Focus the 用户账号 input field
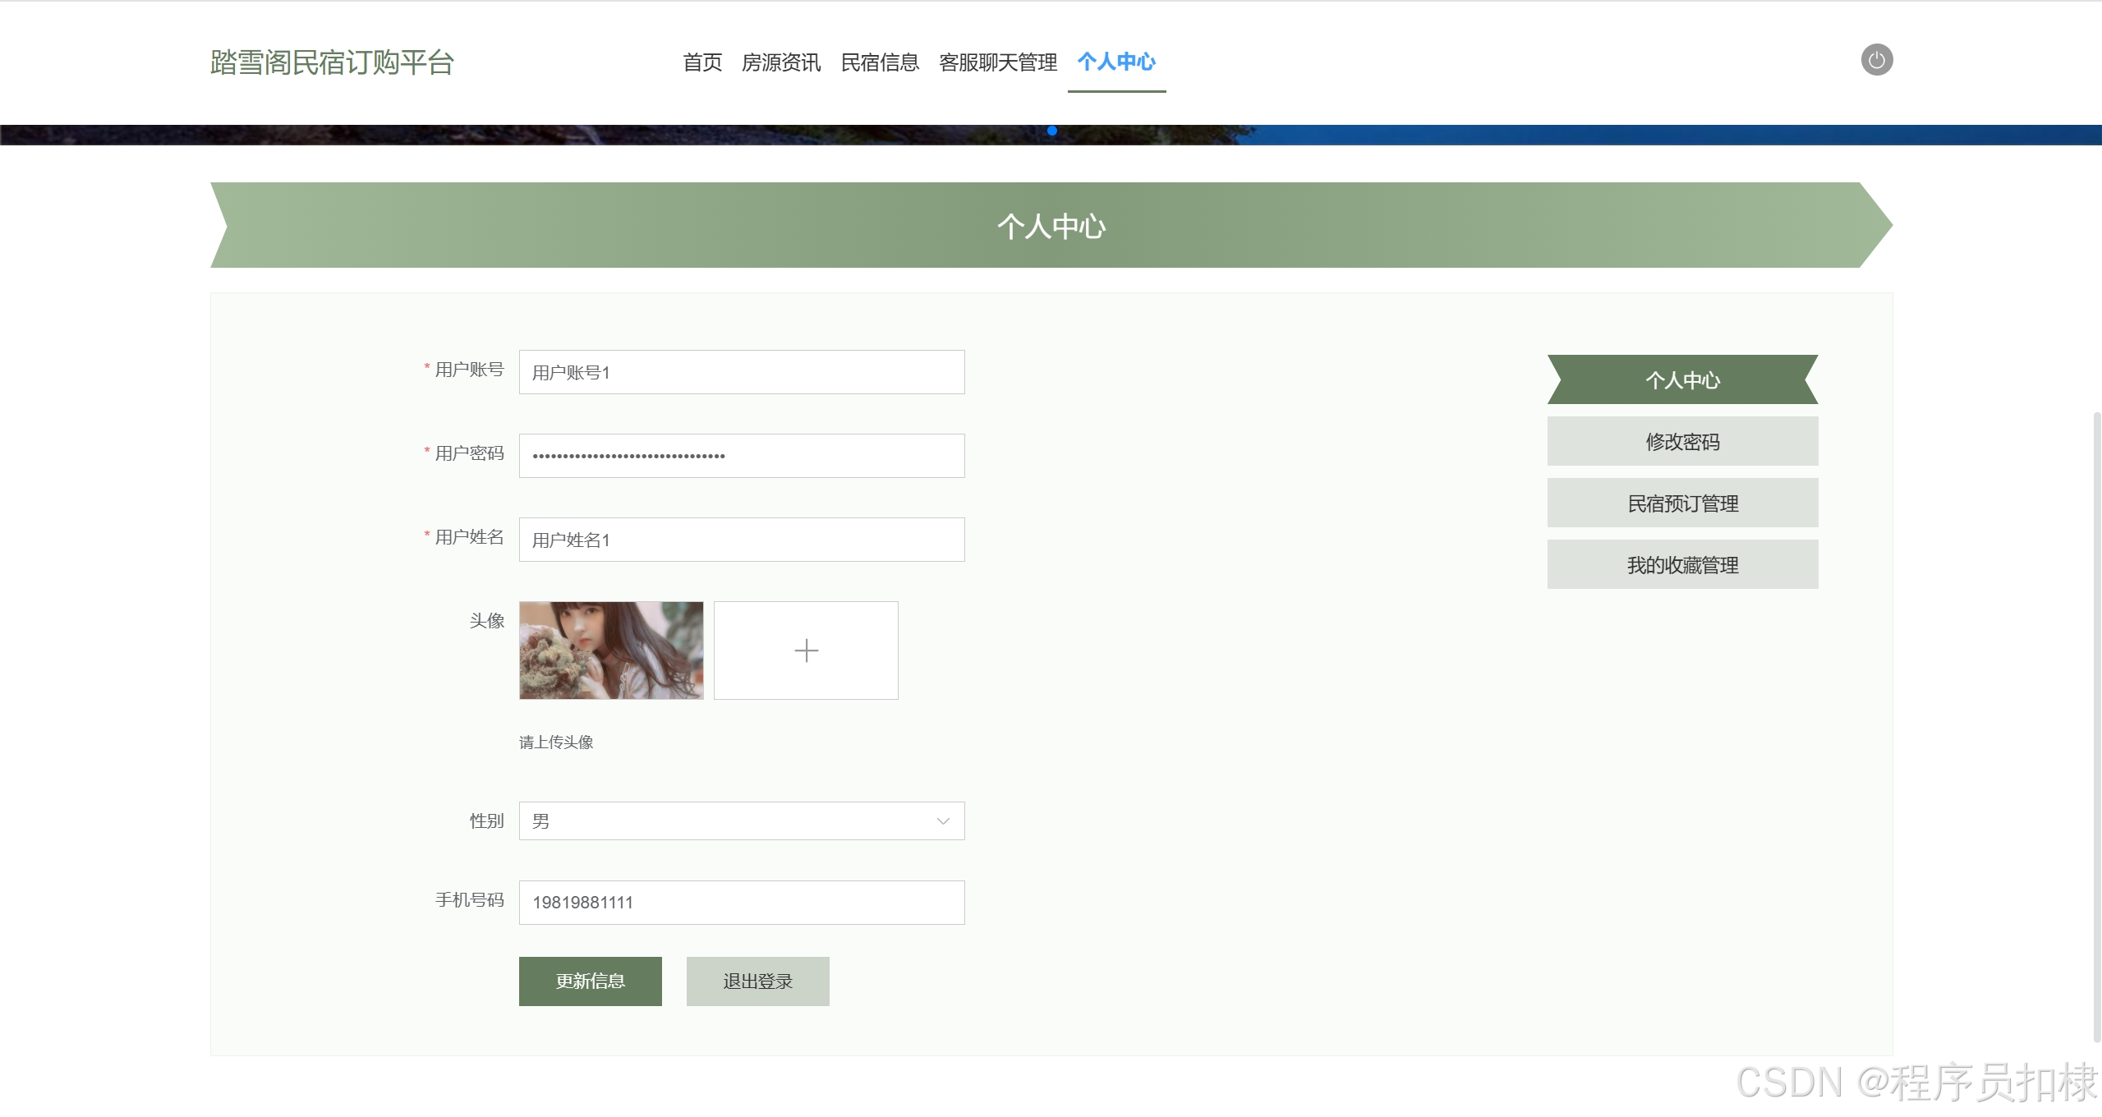The height and width of the screenshot is (1117, 2102). tap(741, 373)
